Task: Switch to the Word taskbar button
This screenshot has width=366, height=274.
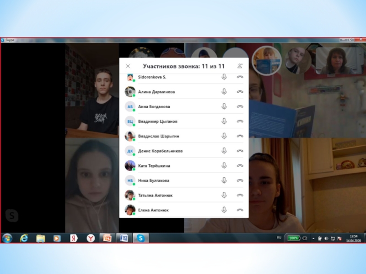Action: (124, 238)
